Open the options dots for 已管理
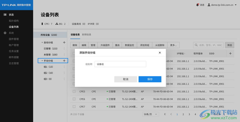This screenshot has width=240, height=122. pos(64,49)
